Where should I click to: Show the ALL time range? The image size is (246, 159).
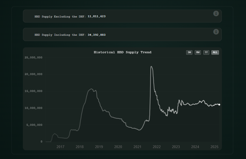pos(215,52)
